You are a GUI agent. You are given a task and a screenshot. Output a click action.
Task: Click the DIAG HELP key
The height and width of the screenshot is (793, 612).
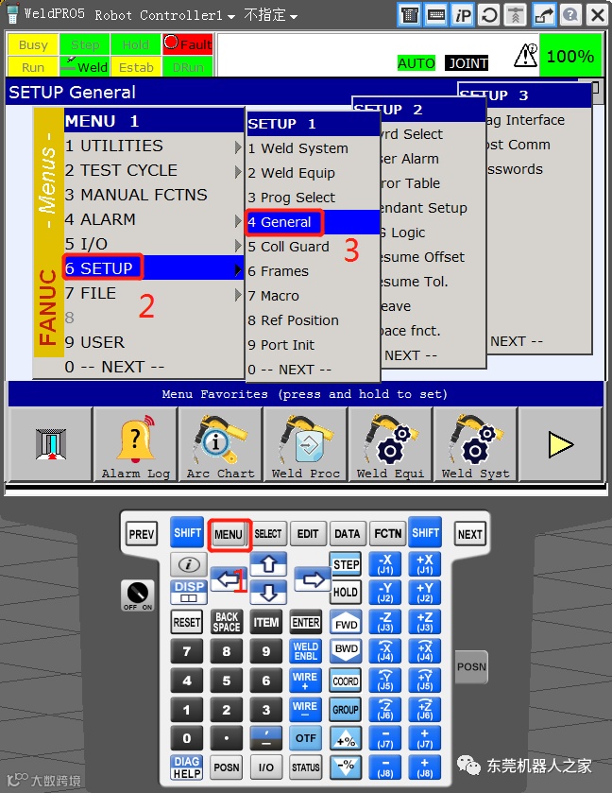click(186, 767)
